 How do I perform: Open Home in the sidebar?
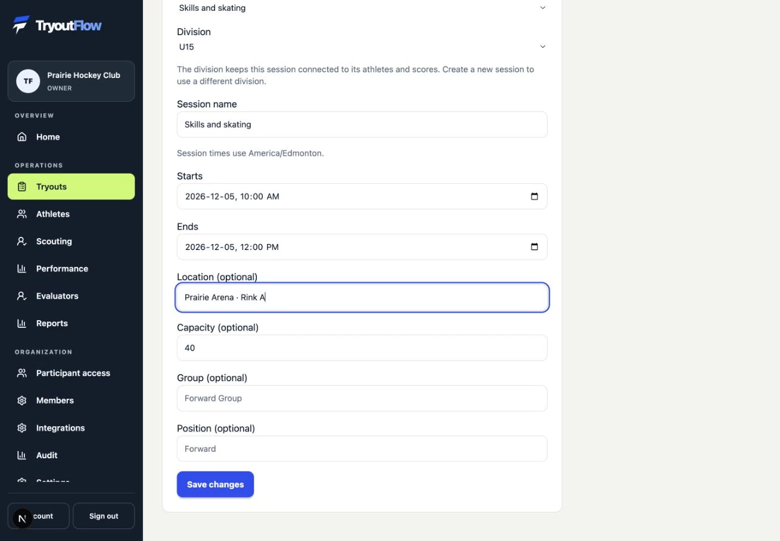point(71,137)
